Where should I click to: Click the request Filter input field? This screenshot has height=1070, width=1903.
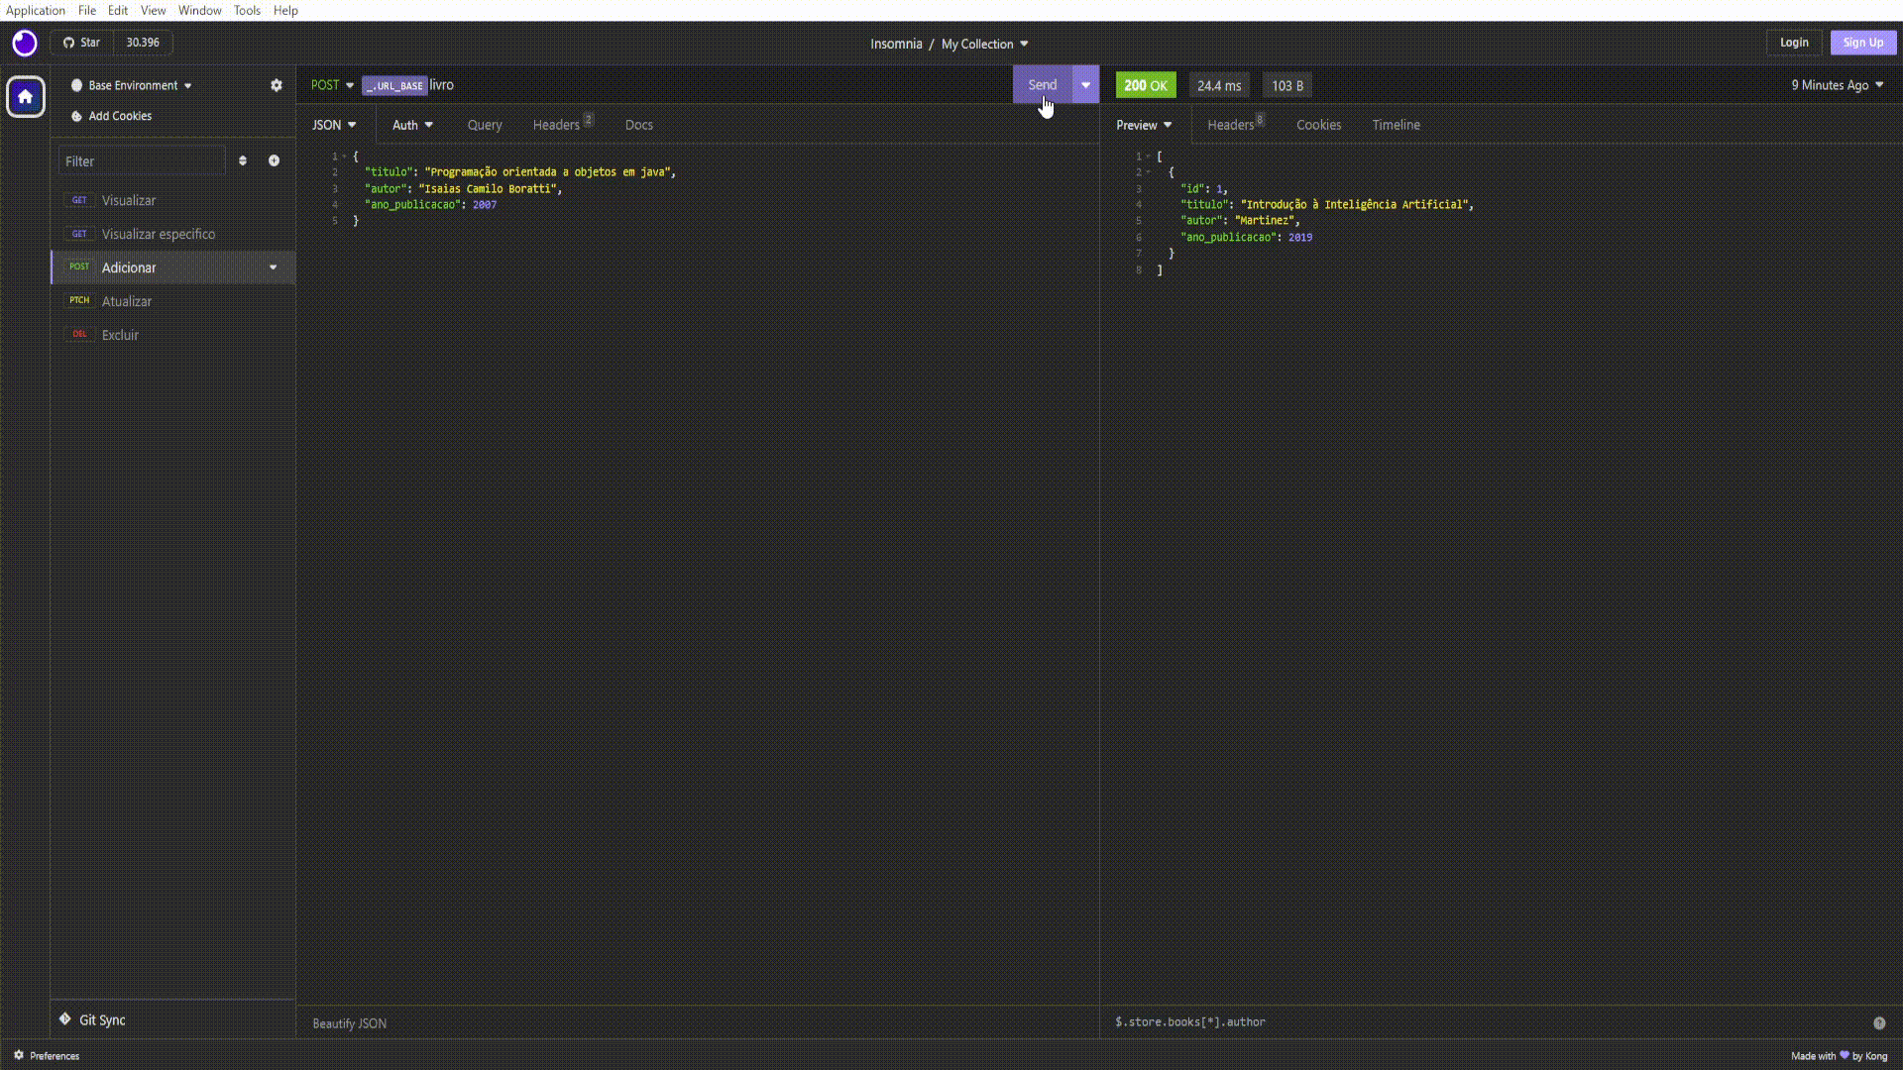142,160
